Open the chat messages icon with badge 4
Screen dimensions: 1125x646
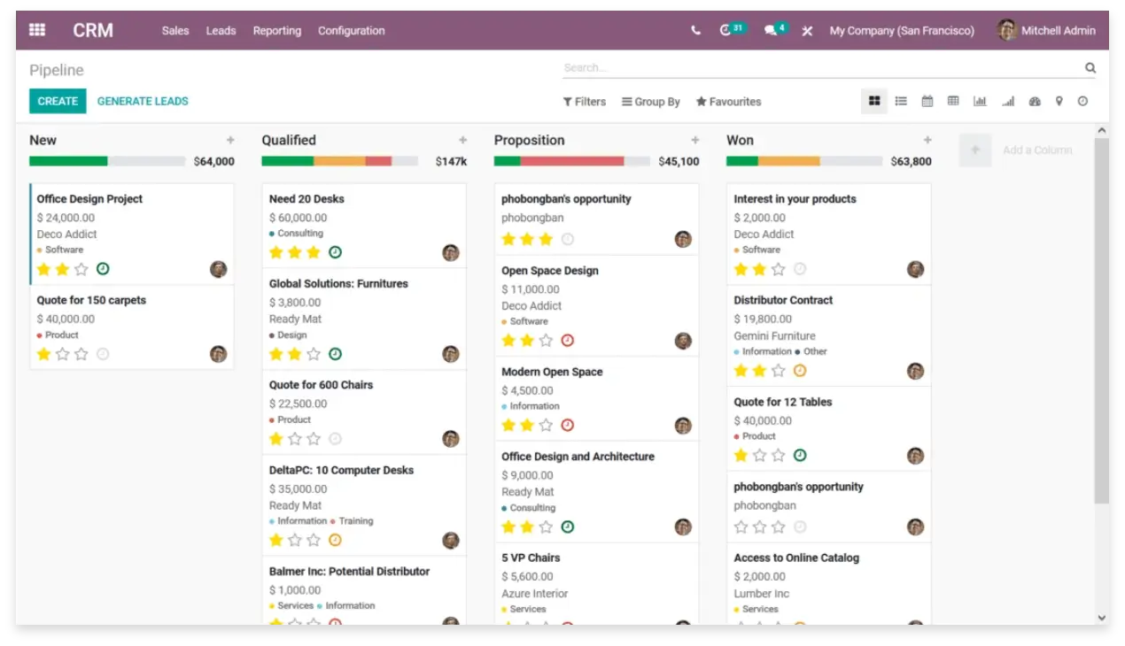[x=771, y=30]
